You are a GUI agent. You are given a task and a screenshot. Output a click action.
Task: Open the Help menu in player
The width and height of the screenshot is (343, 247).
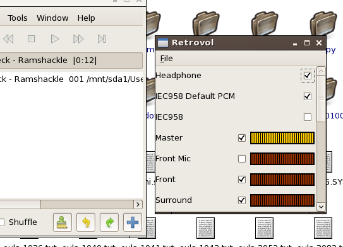pos(86,18)
